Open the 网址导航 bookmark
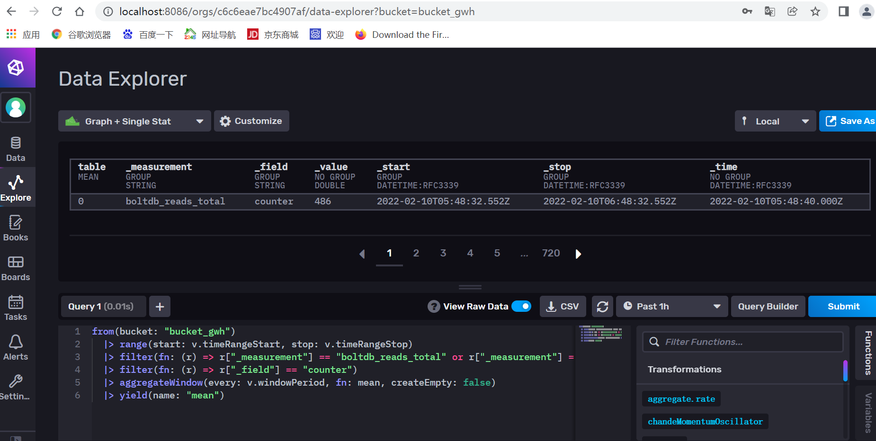 (x=210, y=35)
